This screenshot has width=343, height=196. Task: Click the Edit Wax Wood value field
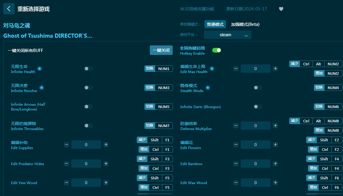coord(256,183)
